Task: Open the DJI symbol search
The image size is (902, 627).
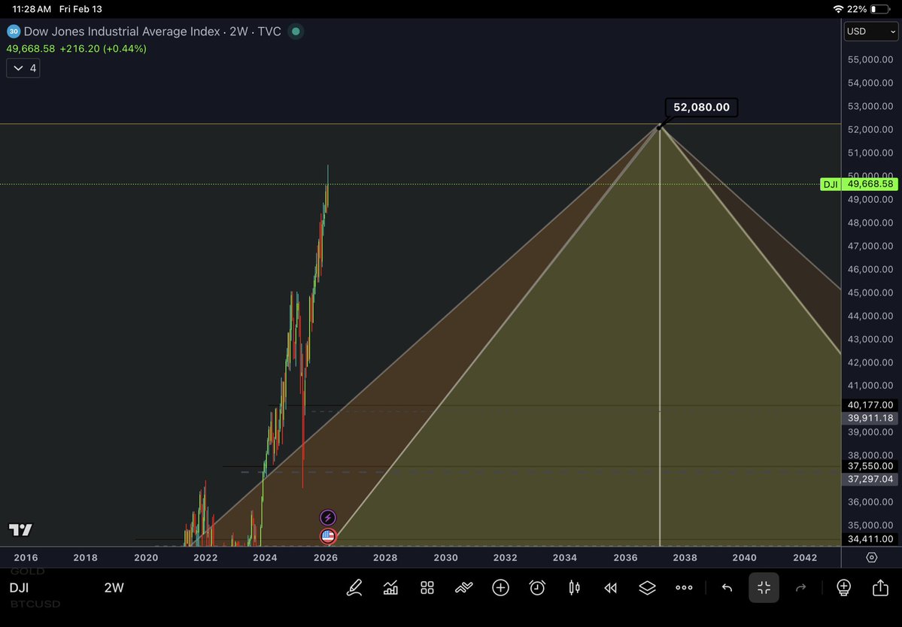Action: click(x=19, y=587)
